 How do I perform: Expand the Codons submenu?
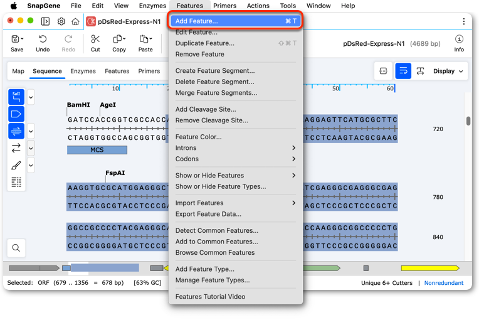coord(236,159)
